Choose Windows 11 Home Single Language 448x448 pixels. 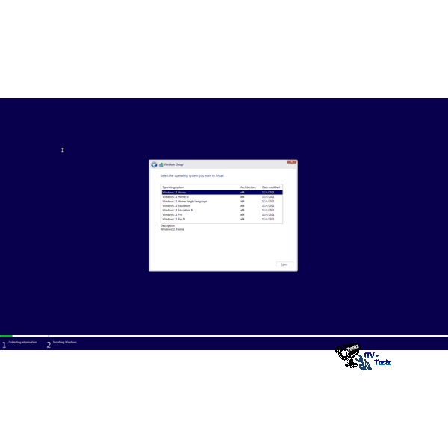[x=222, y=201]
